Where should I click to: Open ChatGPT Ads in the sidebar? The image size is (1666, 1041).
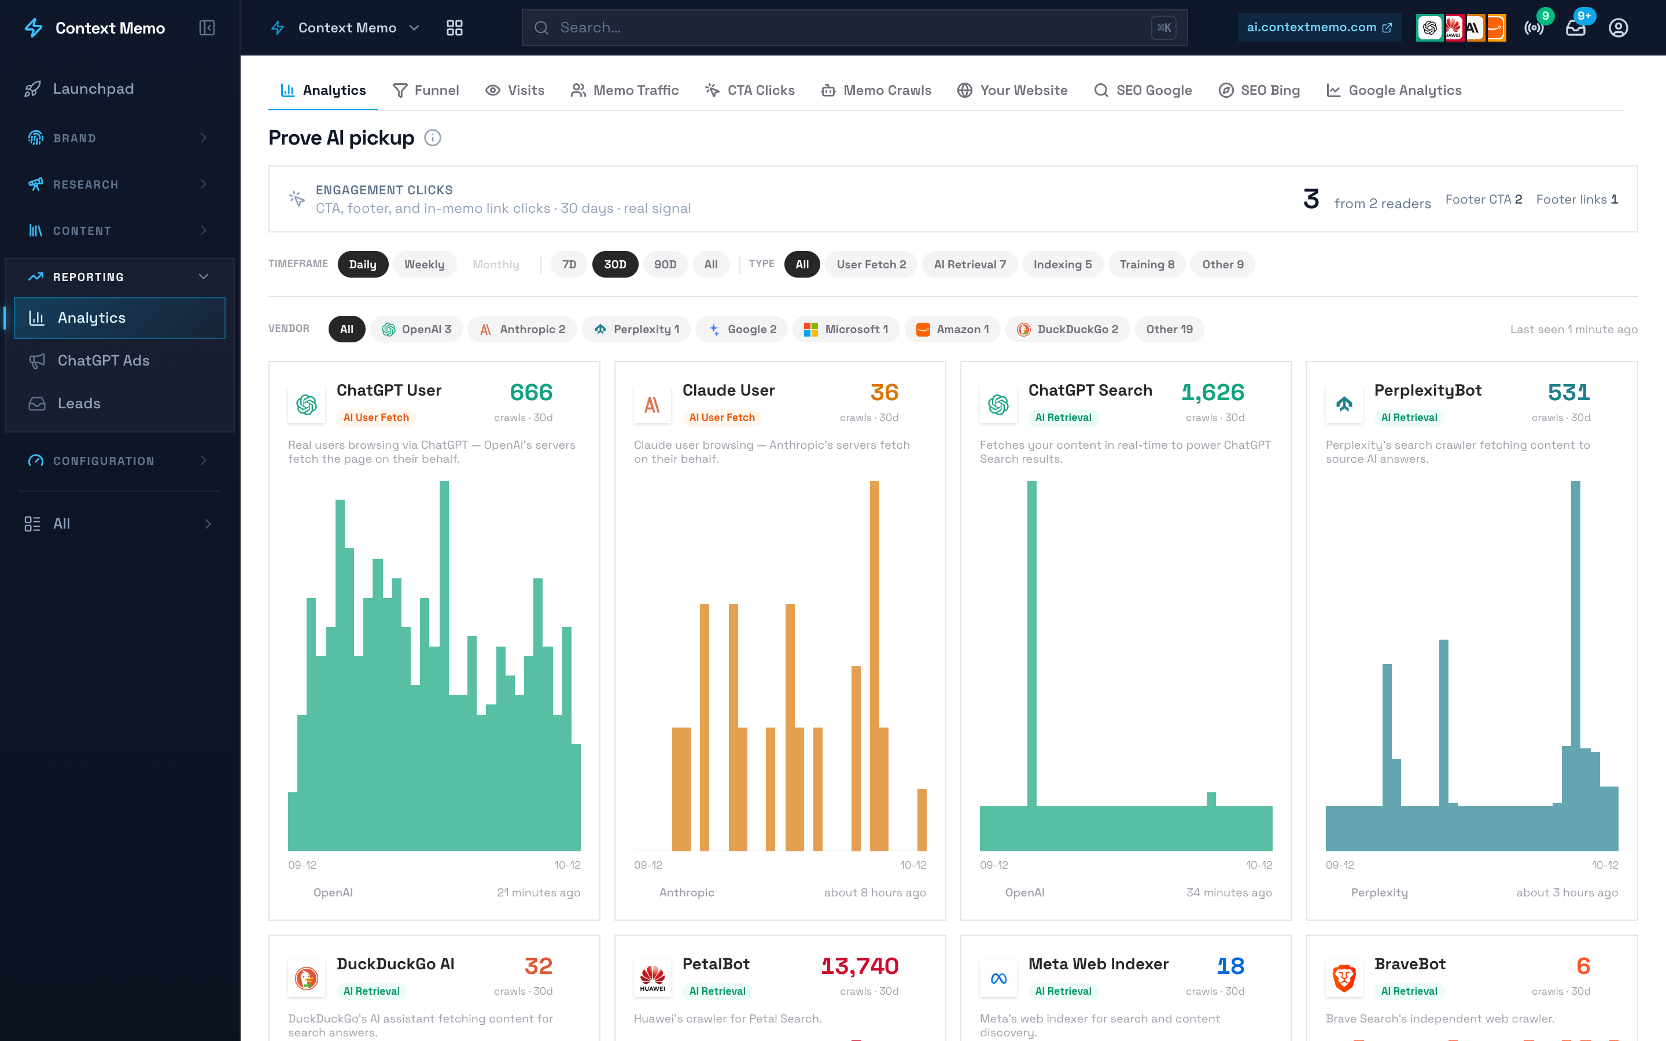tap(119, 360)
